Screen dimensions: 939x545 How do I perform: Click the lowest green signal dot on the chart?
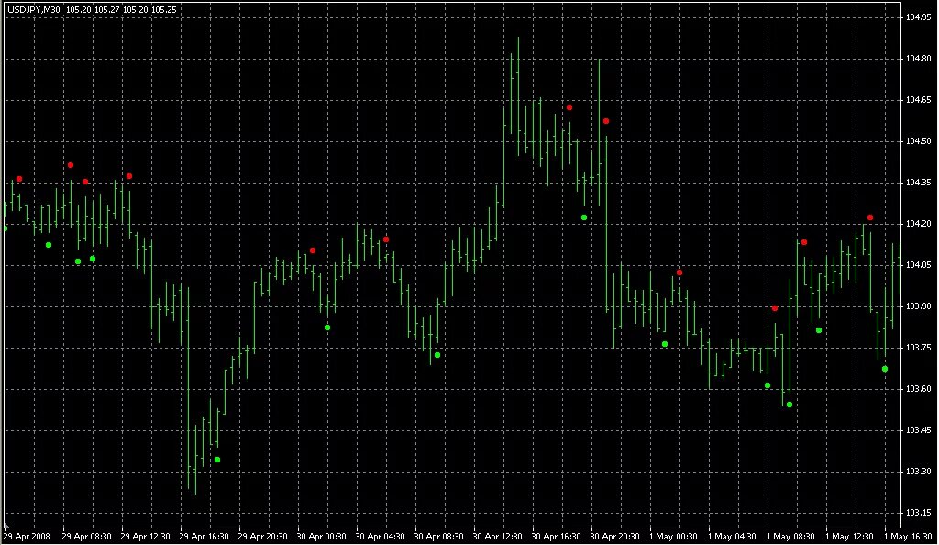[217, 460]
